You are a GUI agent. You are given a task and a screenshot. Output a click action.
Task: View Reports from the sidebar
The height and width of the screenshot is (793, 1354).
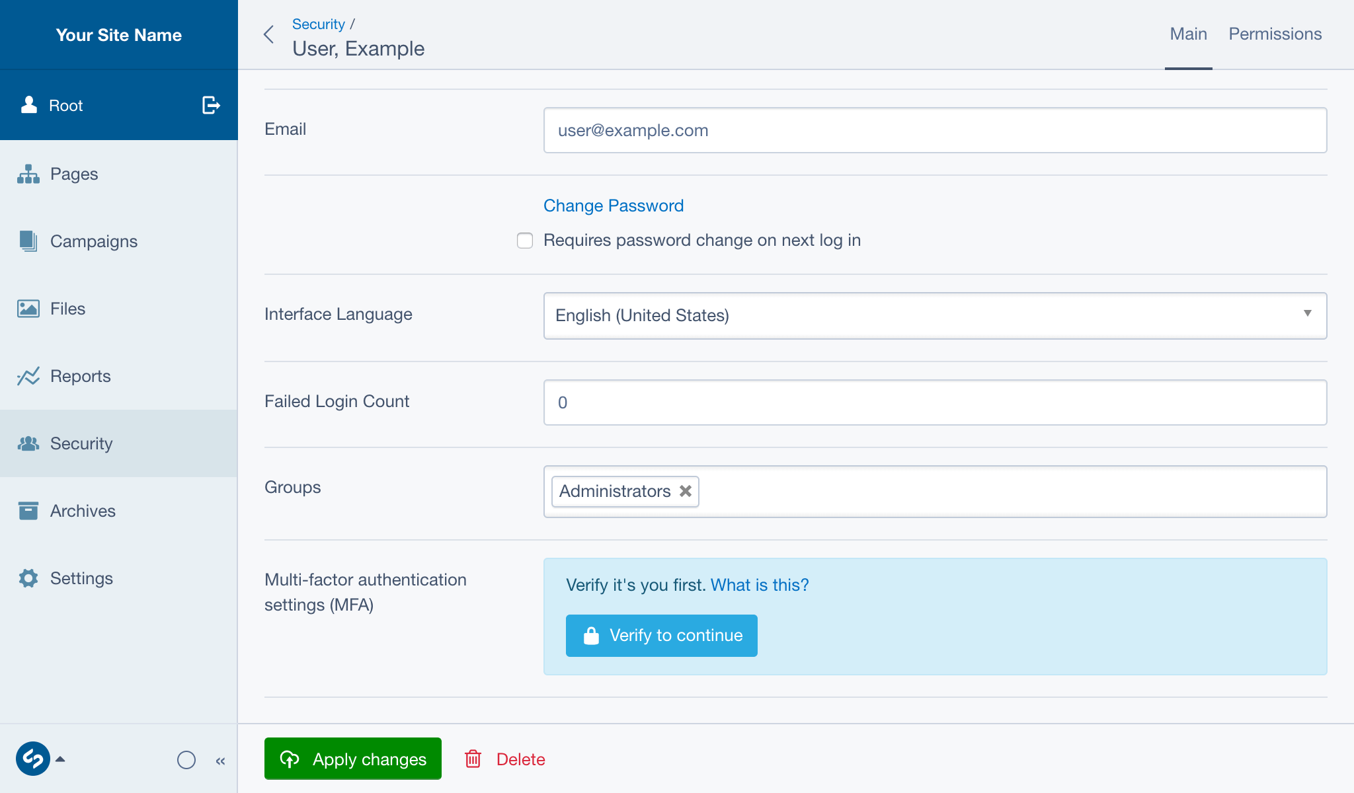pos(80,376)
